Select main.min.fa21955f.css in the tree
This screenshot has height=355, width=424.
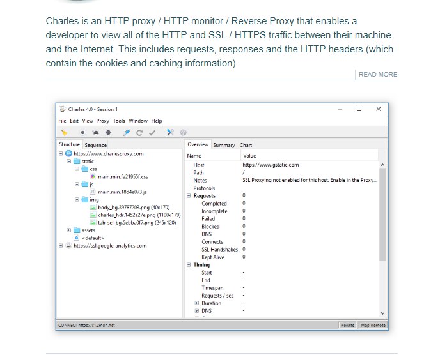[x=123, y=177]
